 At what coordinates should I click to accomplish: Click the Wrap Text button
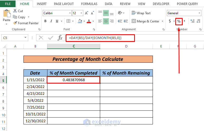coord(141,13)
